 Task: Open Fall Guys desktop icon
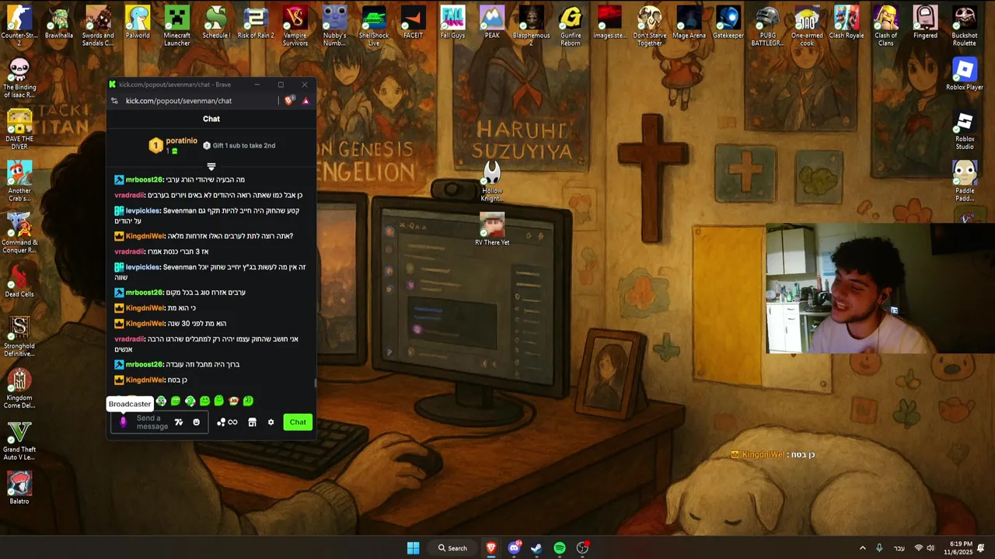click(452, 23)
